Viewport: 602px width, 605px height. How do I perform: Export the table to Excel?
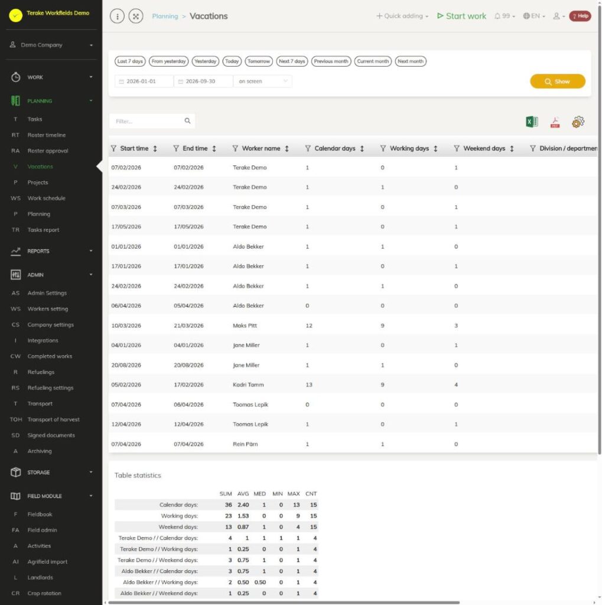click(x=532, y=122)
